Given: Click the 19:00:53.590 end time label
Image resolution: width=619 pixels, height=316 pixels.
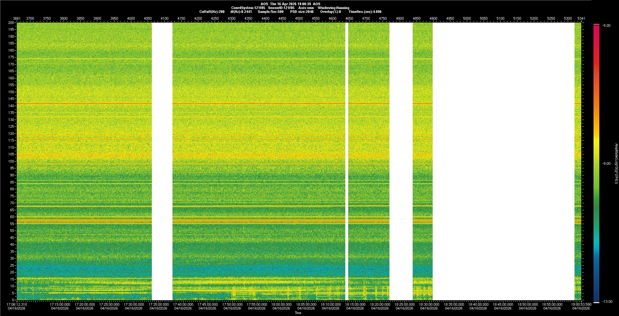Looking at the screenshot, I should pyautogui.click(x=581, y=304).
